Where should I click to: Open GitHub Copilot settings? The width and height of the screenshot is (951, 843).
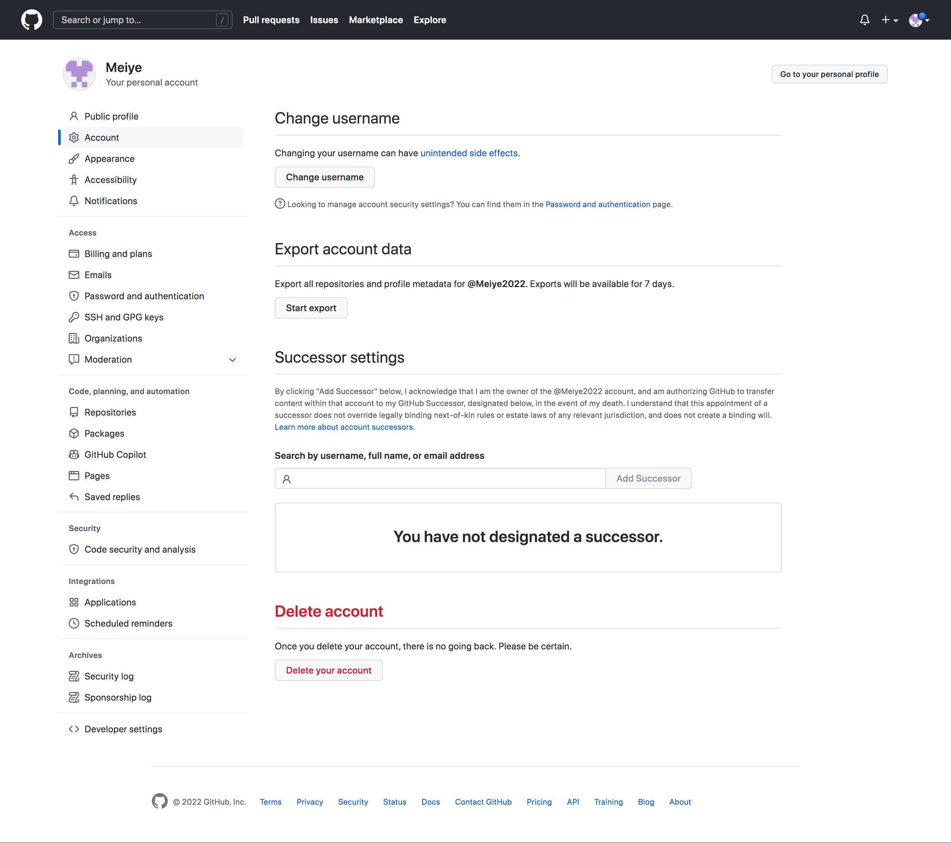(154, 455)
